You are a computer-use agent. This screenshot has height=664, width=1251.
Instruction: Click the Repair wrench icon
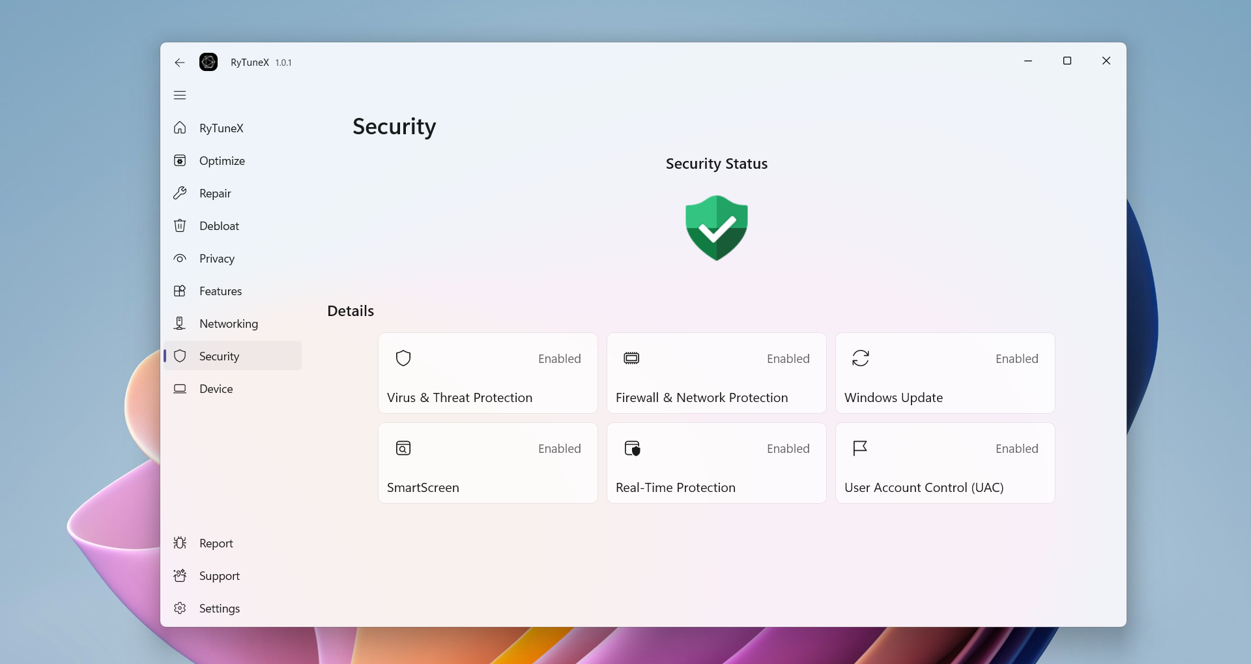click(180, 193)
